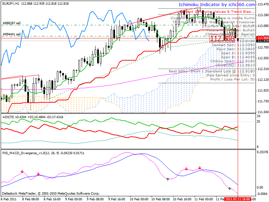Select the ADX(70) indicator label
269x202 pixels.
click(x=33, y=117)
